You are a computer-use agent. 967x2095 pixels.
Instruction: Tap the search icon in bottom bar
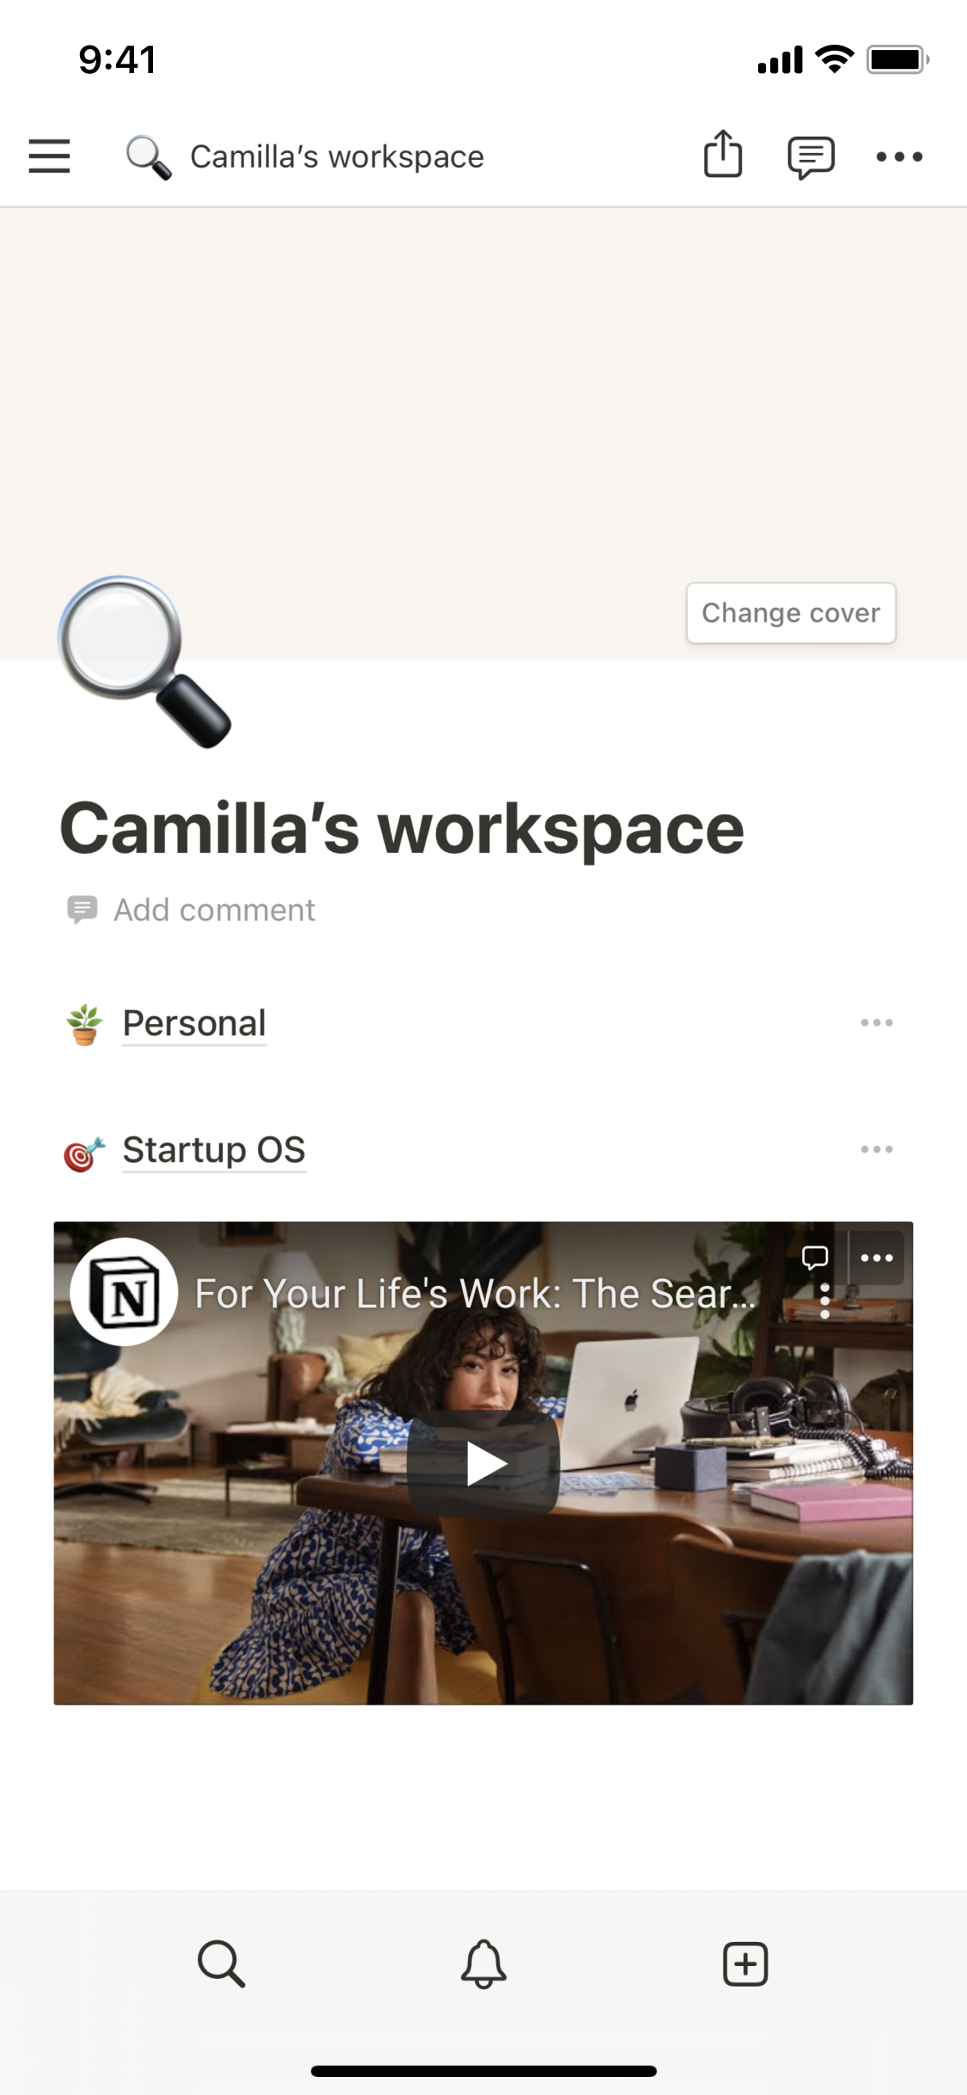pos(221,1963)
